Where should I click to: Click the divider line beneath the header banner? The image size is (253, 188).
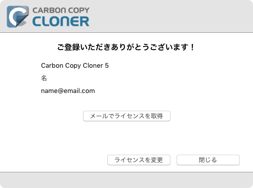126,32
